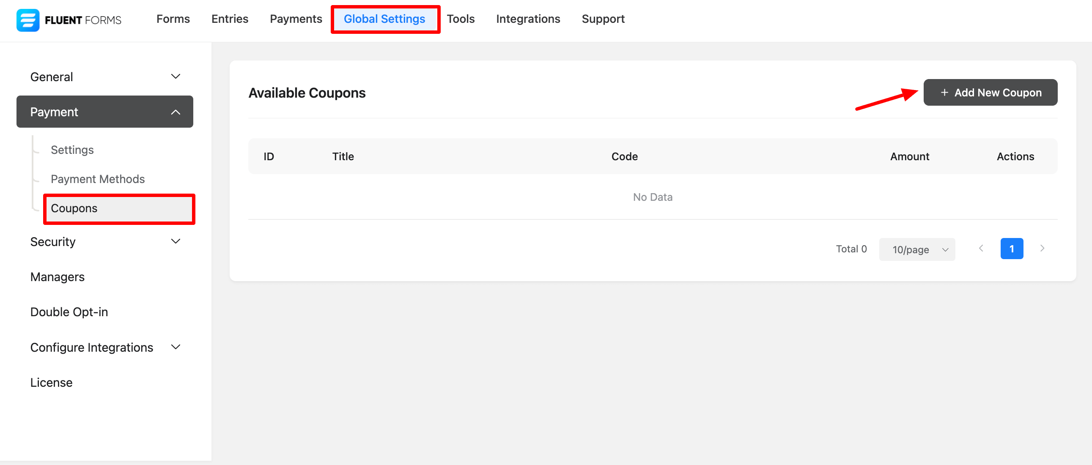Select Payment Methods in sidebar
Image resolution: width=1092 pixels, height=465 pixels.
pyautogui.click(x=98, y=179)
